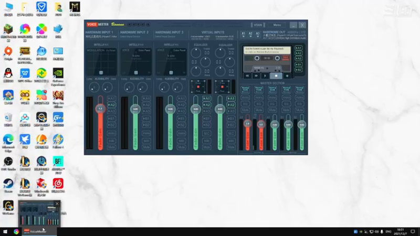Screen dimensions: 420x236
Task: Start recording with the cassette record button
Action: click(287, 76)
